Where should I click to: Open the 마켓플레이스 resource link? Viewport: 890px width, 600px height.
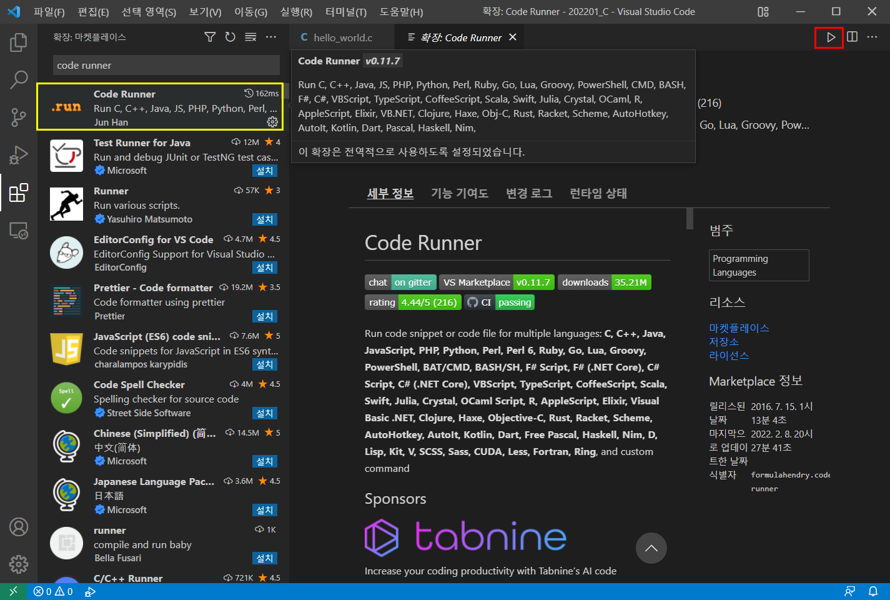pyautogui.click(x=739, y=328)
